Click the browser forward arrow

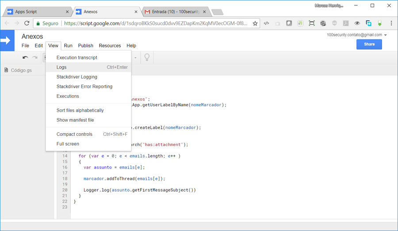[17, 23]
